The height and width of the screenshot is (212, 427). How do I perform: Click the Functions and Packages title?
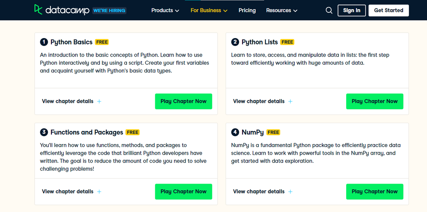click(87, 132)
